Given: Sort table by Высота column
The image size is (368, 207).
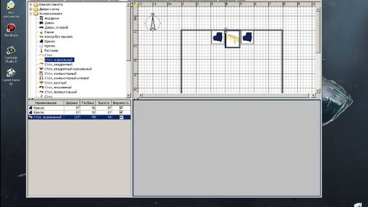Looking at the screenshot, I should coord(103,103).
